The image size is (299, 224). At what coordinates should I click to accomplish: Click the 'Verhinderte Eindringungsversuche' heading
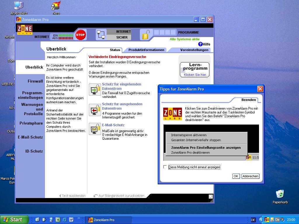pyautogui.click(x=117, y=57)
